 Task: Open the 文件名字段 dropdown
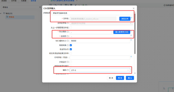101,23
